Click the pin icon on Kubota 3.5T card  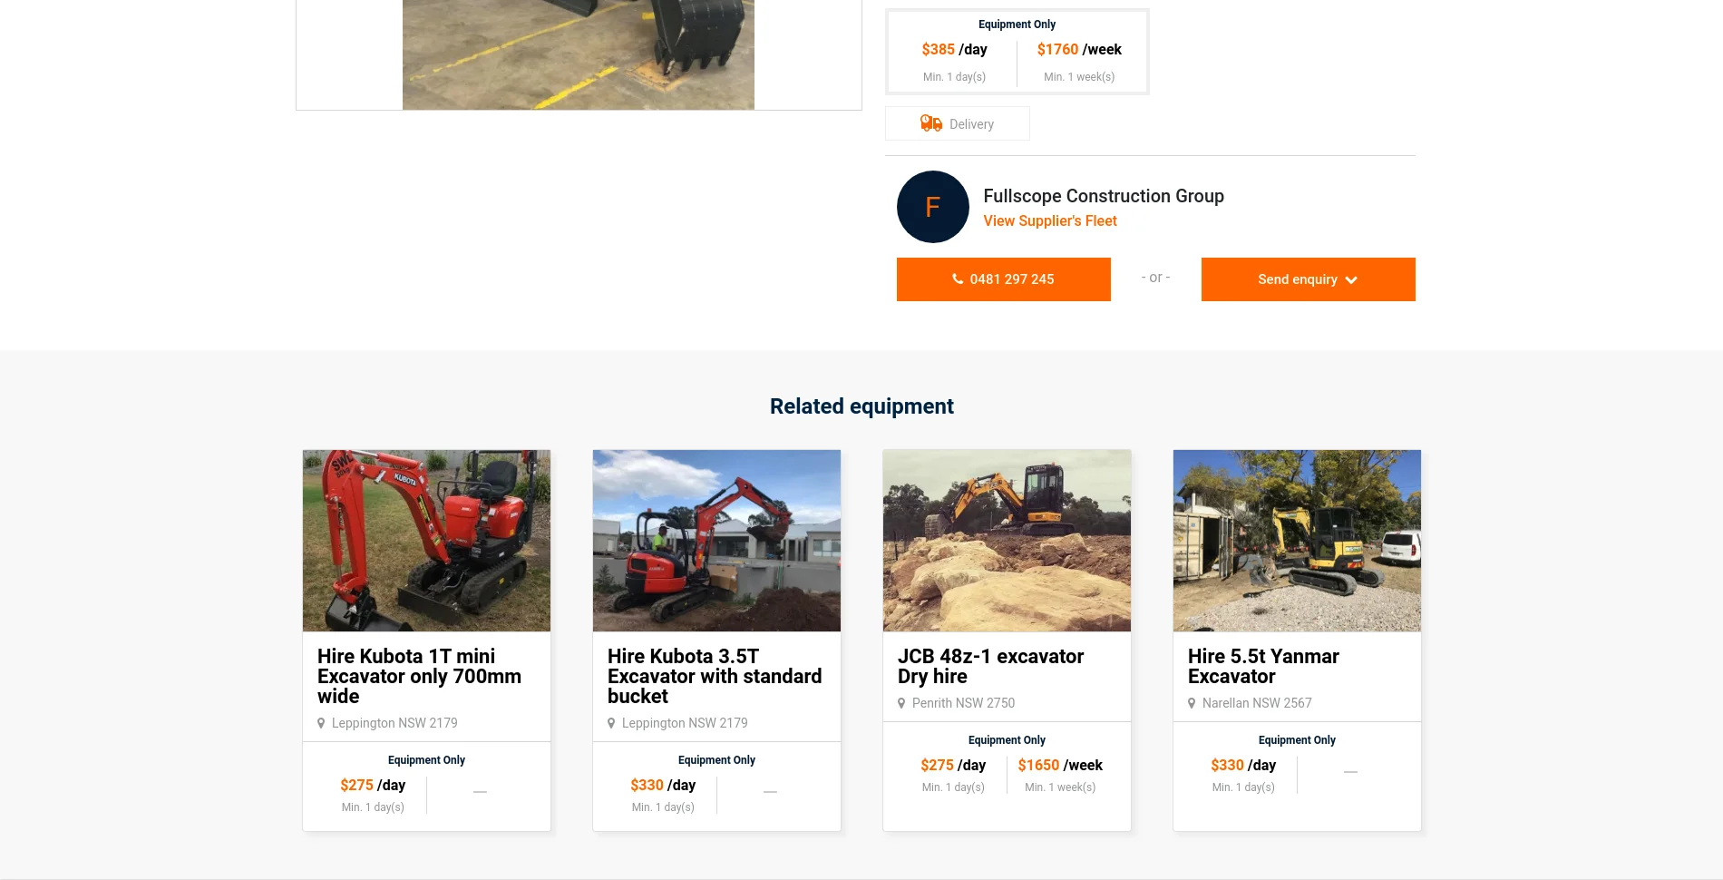[611, 723]
